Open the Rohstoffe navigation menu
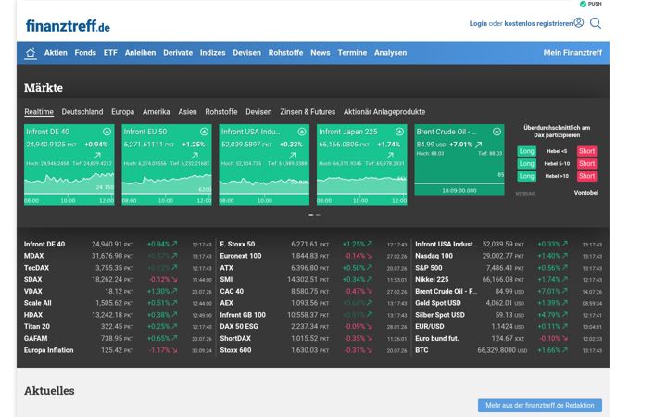 286,53
